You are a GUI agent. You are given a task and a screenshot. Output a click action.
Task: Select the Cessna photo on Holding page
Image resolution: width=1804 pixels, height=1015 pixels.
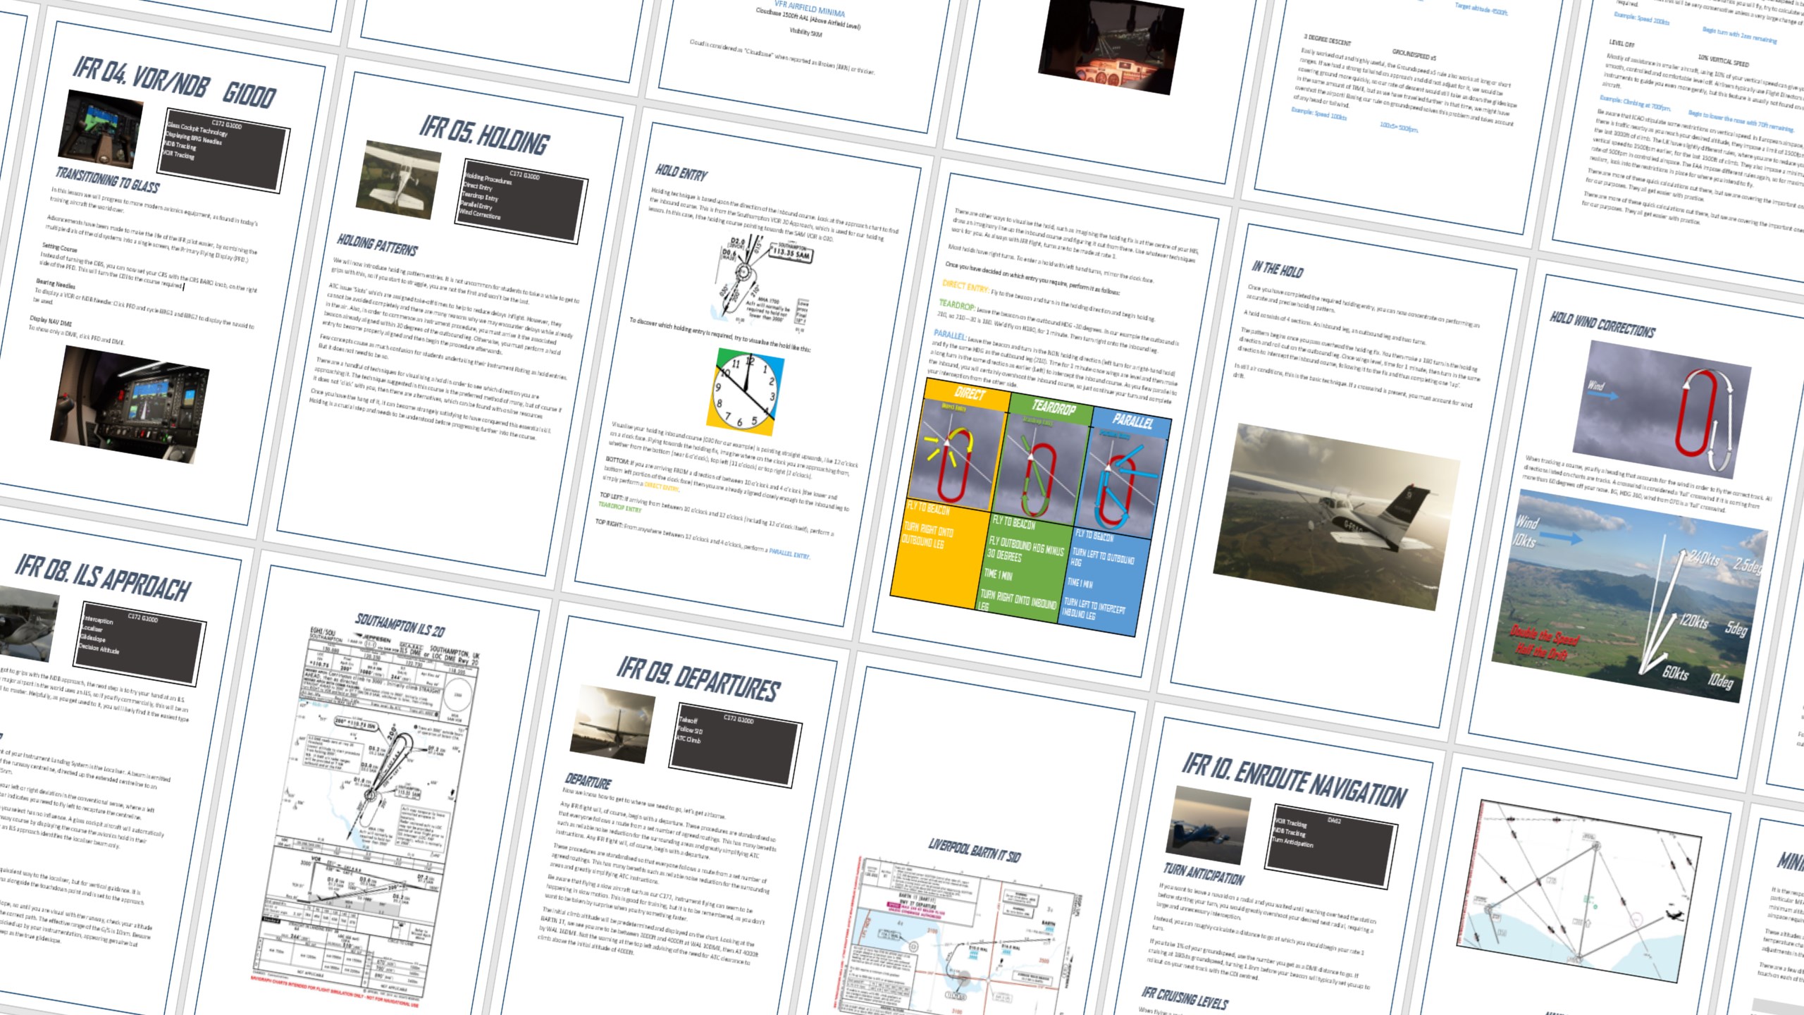click(398, 180)
